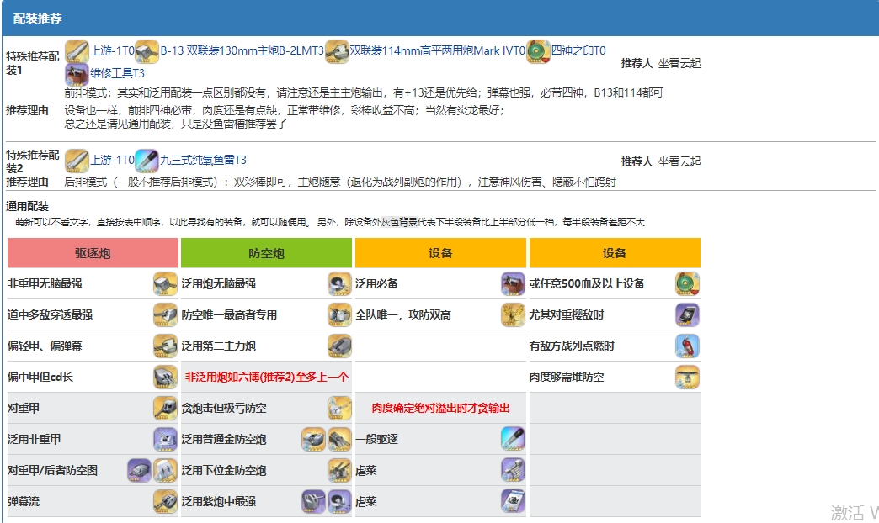Click the torpedo icon next to 一般驱逐

pos(514,439)
